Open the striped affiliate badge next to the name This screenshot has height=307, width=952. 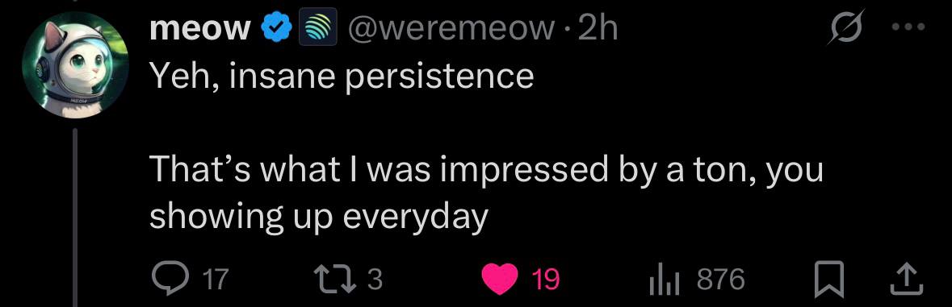tap(317, 28)
